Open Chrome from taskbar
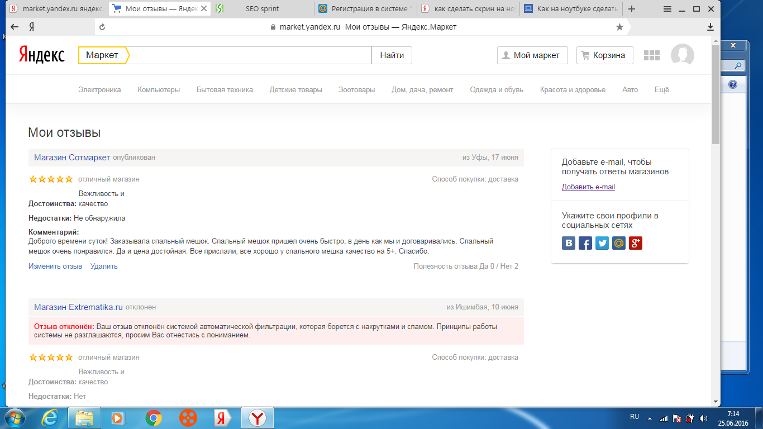 tap(154, 417)
